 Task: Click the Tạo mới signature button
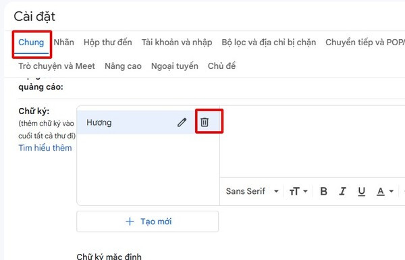[x=147, y=222]
